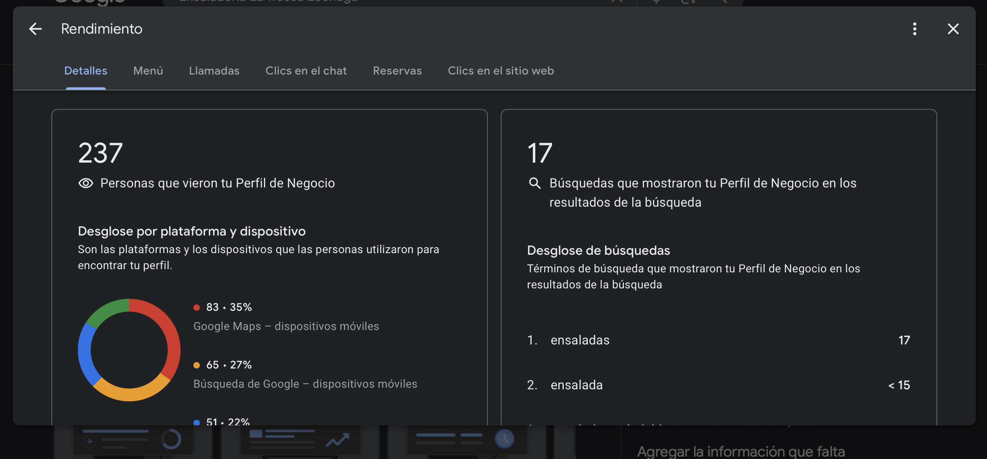Switch to the Menú tab
The width and height of the screenshot is (987, 459).
pyautogui.click(x=148, y=71)
